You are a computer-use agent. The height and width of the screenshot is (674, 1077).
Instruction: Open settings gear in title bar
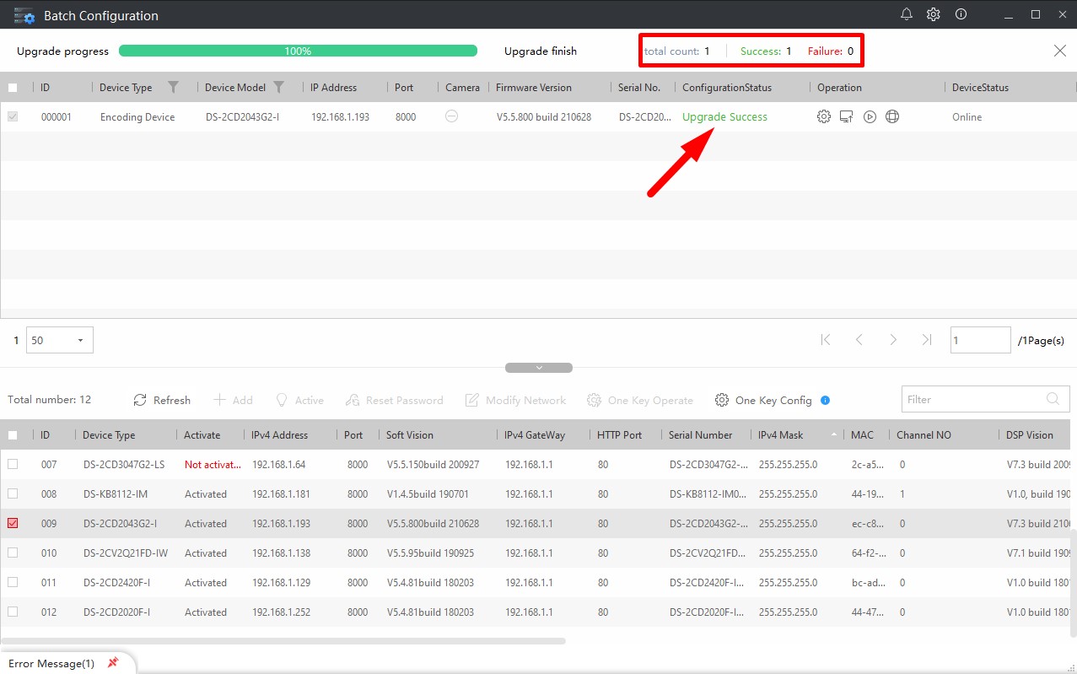[933, 14]
